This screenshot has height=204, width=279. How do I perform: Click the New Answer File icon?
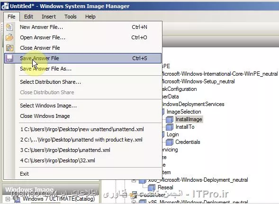(9, 27)
